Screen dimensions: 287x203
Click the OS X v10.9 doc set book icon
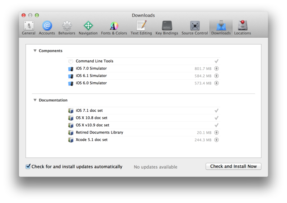coord(71,125)
